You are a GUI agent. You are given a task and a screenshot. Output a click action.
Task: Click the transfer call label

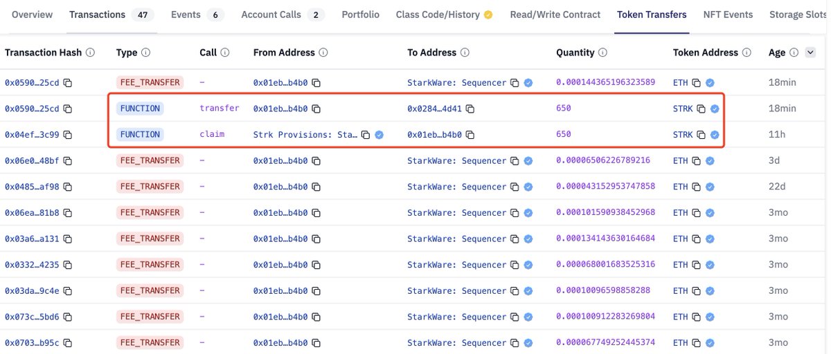[x=220, y=109]
